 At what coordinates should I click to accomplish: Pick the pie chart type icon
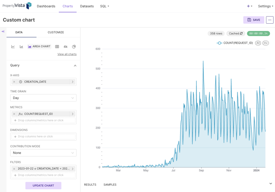pyautogui.click(x=74, y=47)
